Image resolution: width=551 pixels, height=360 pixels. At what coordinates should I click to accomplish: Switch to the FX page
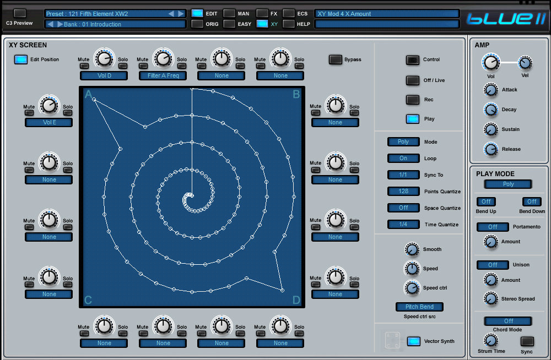tap(262, 13)
